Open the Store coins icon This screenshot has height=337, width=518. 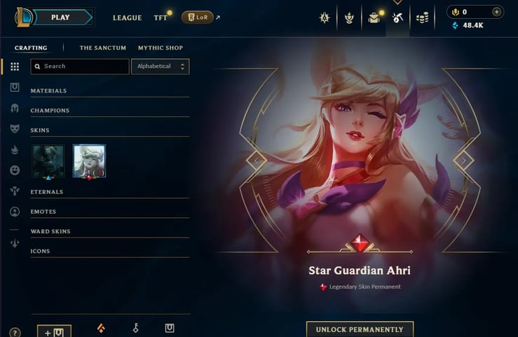point(422,18)
